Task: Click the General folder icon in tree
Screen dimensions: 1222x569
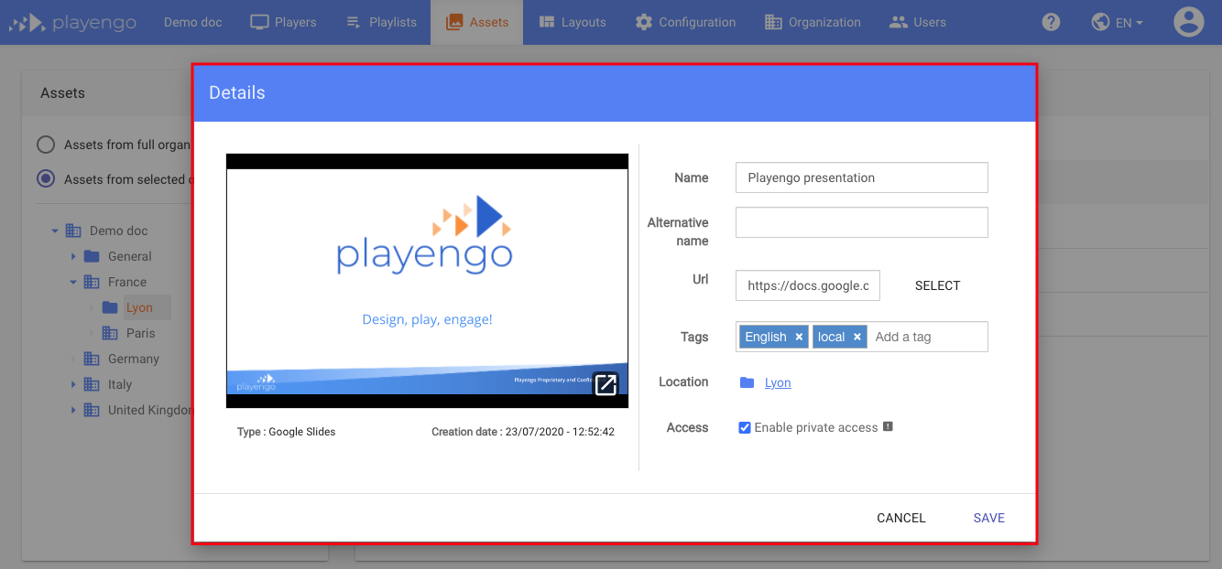Action: (92, 256)
